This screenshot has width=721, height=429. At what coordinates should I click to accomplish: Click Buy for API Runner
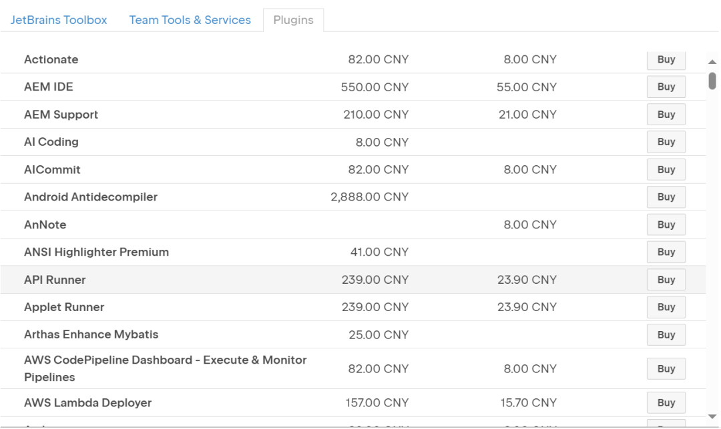click(666, 279)
